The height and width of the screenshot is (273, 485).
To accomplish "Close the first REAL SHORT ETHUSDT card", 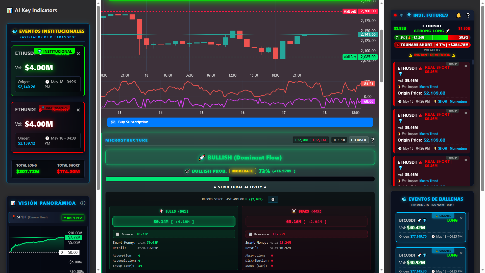I will click(x=466, y=66).
